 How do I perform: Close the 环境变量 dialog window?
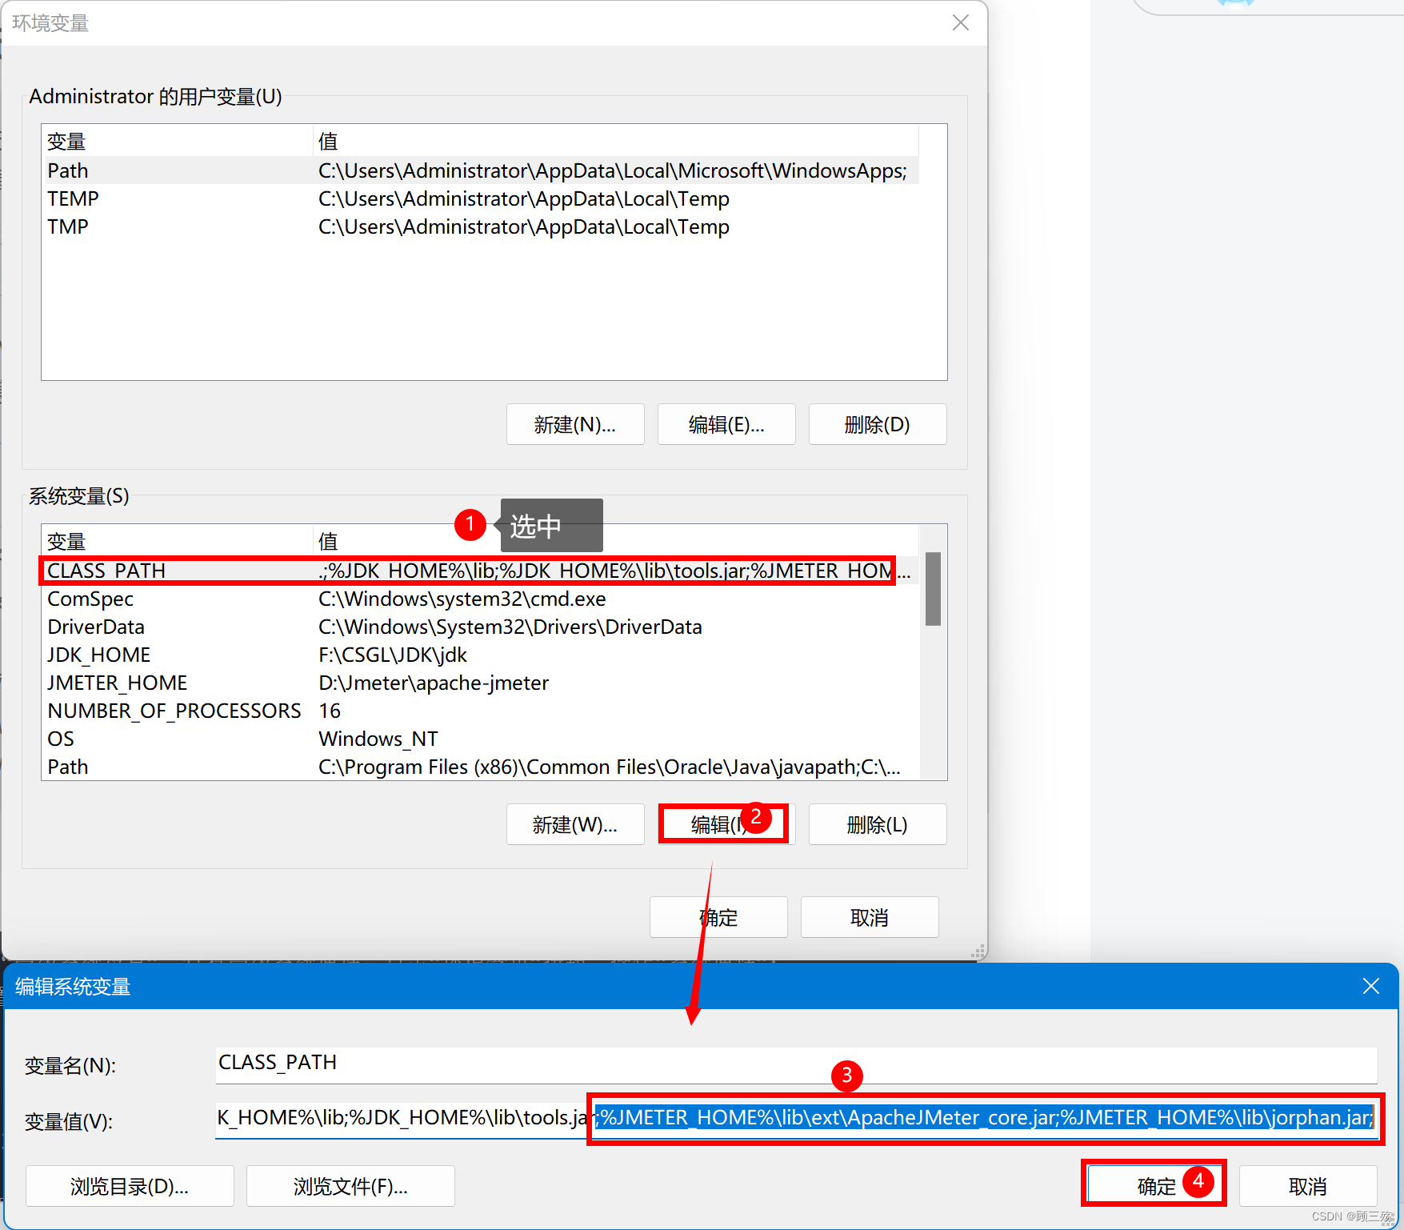pos(961,22)
